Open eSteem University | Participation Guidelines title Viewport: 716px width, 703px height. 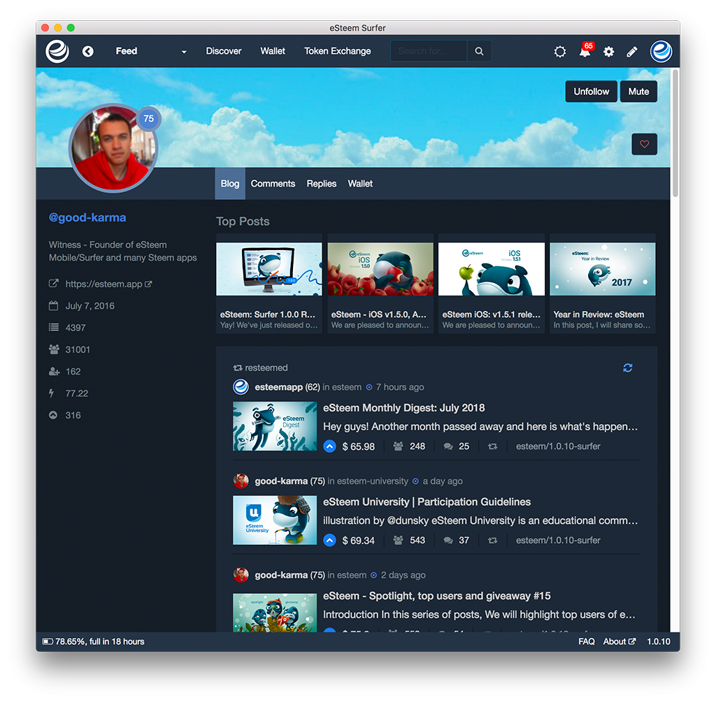427,502
